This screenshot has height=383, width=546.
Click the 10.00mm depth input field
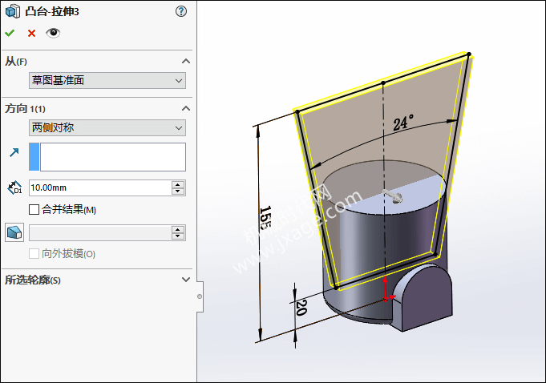click(x=99, y=187)
